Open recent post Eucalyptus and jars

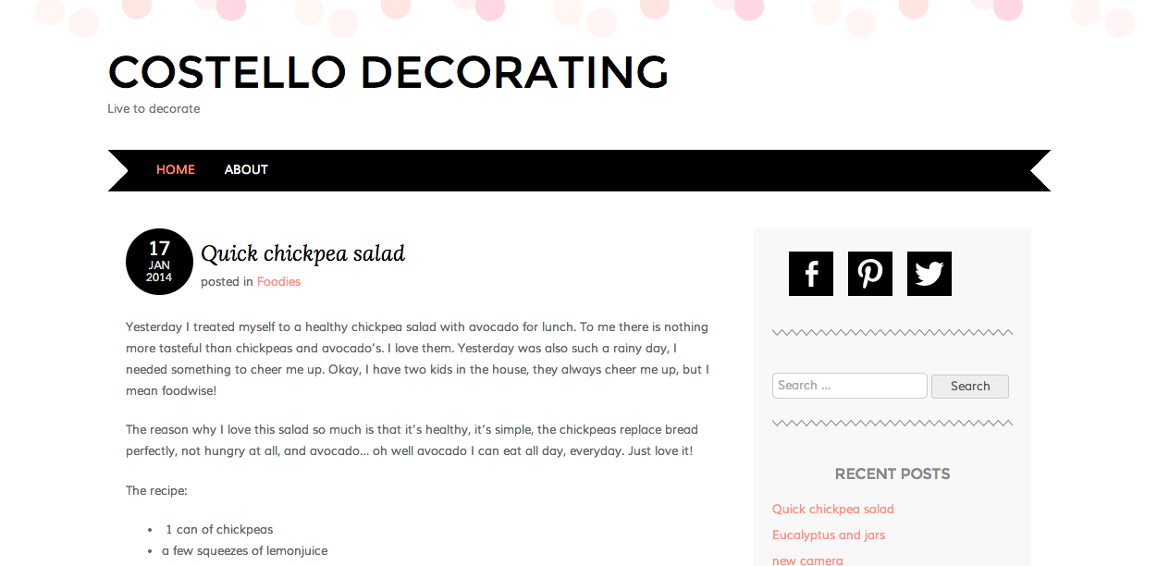point(829,535)
